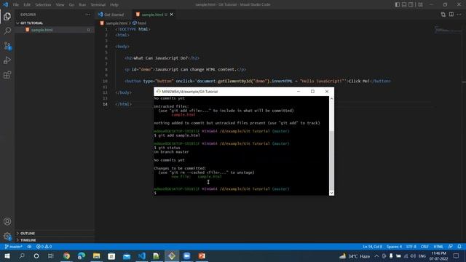Change indentation via Spaces: 4
The image size is (466, 262).
pos(394,247)
